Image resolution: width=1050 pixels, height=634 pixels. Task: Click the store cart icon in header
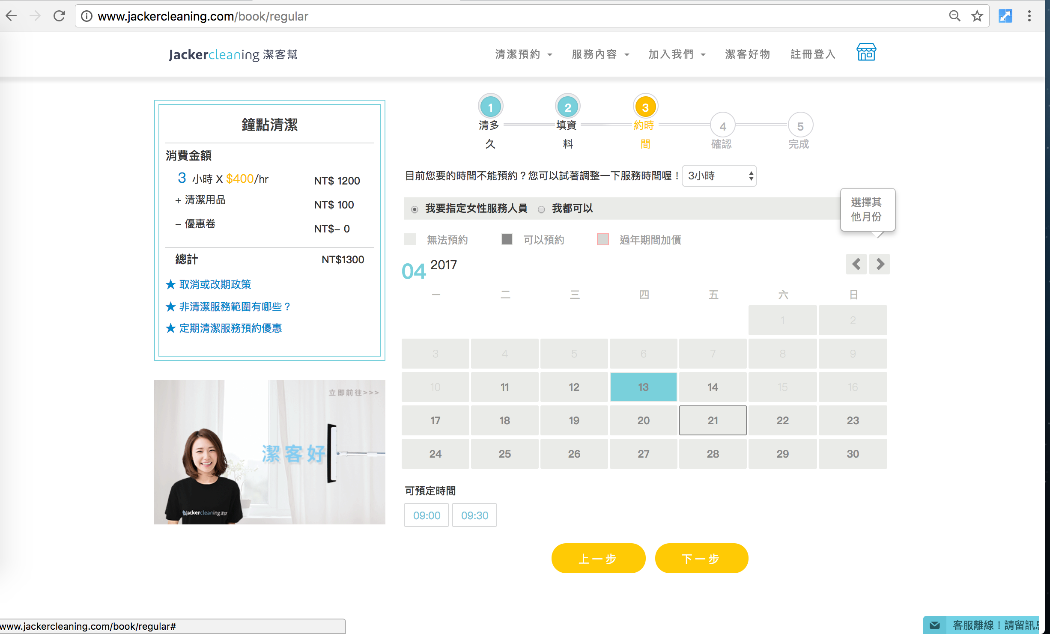[866, 53]
